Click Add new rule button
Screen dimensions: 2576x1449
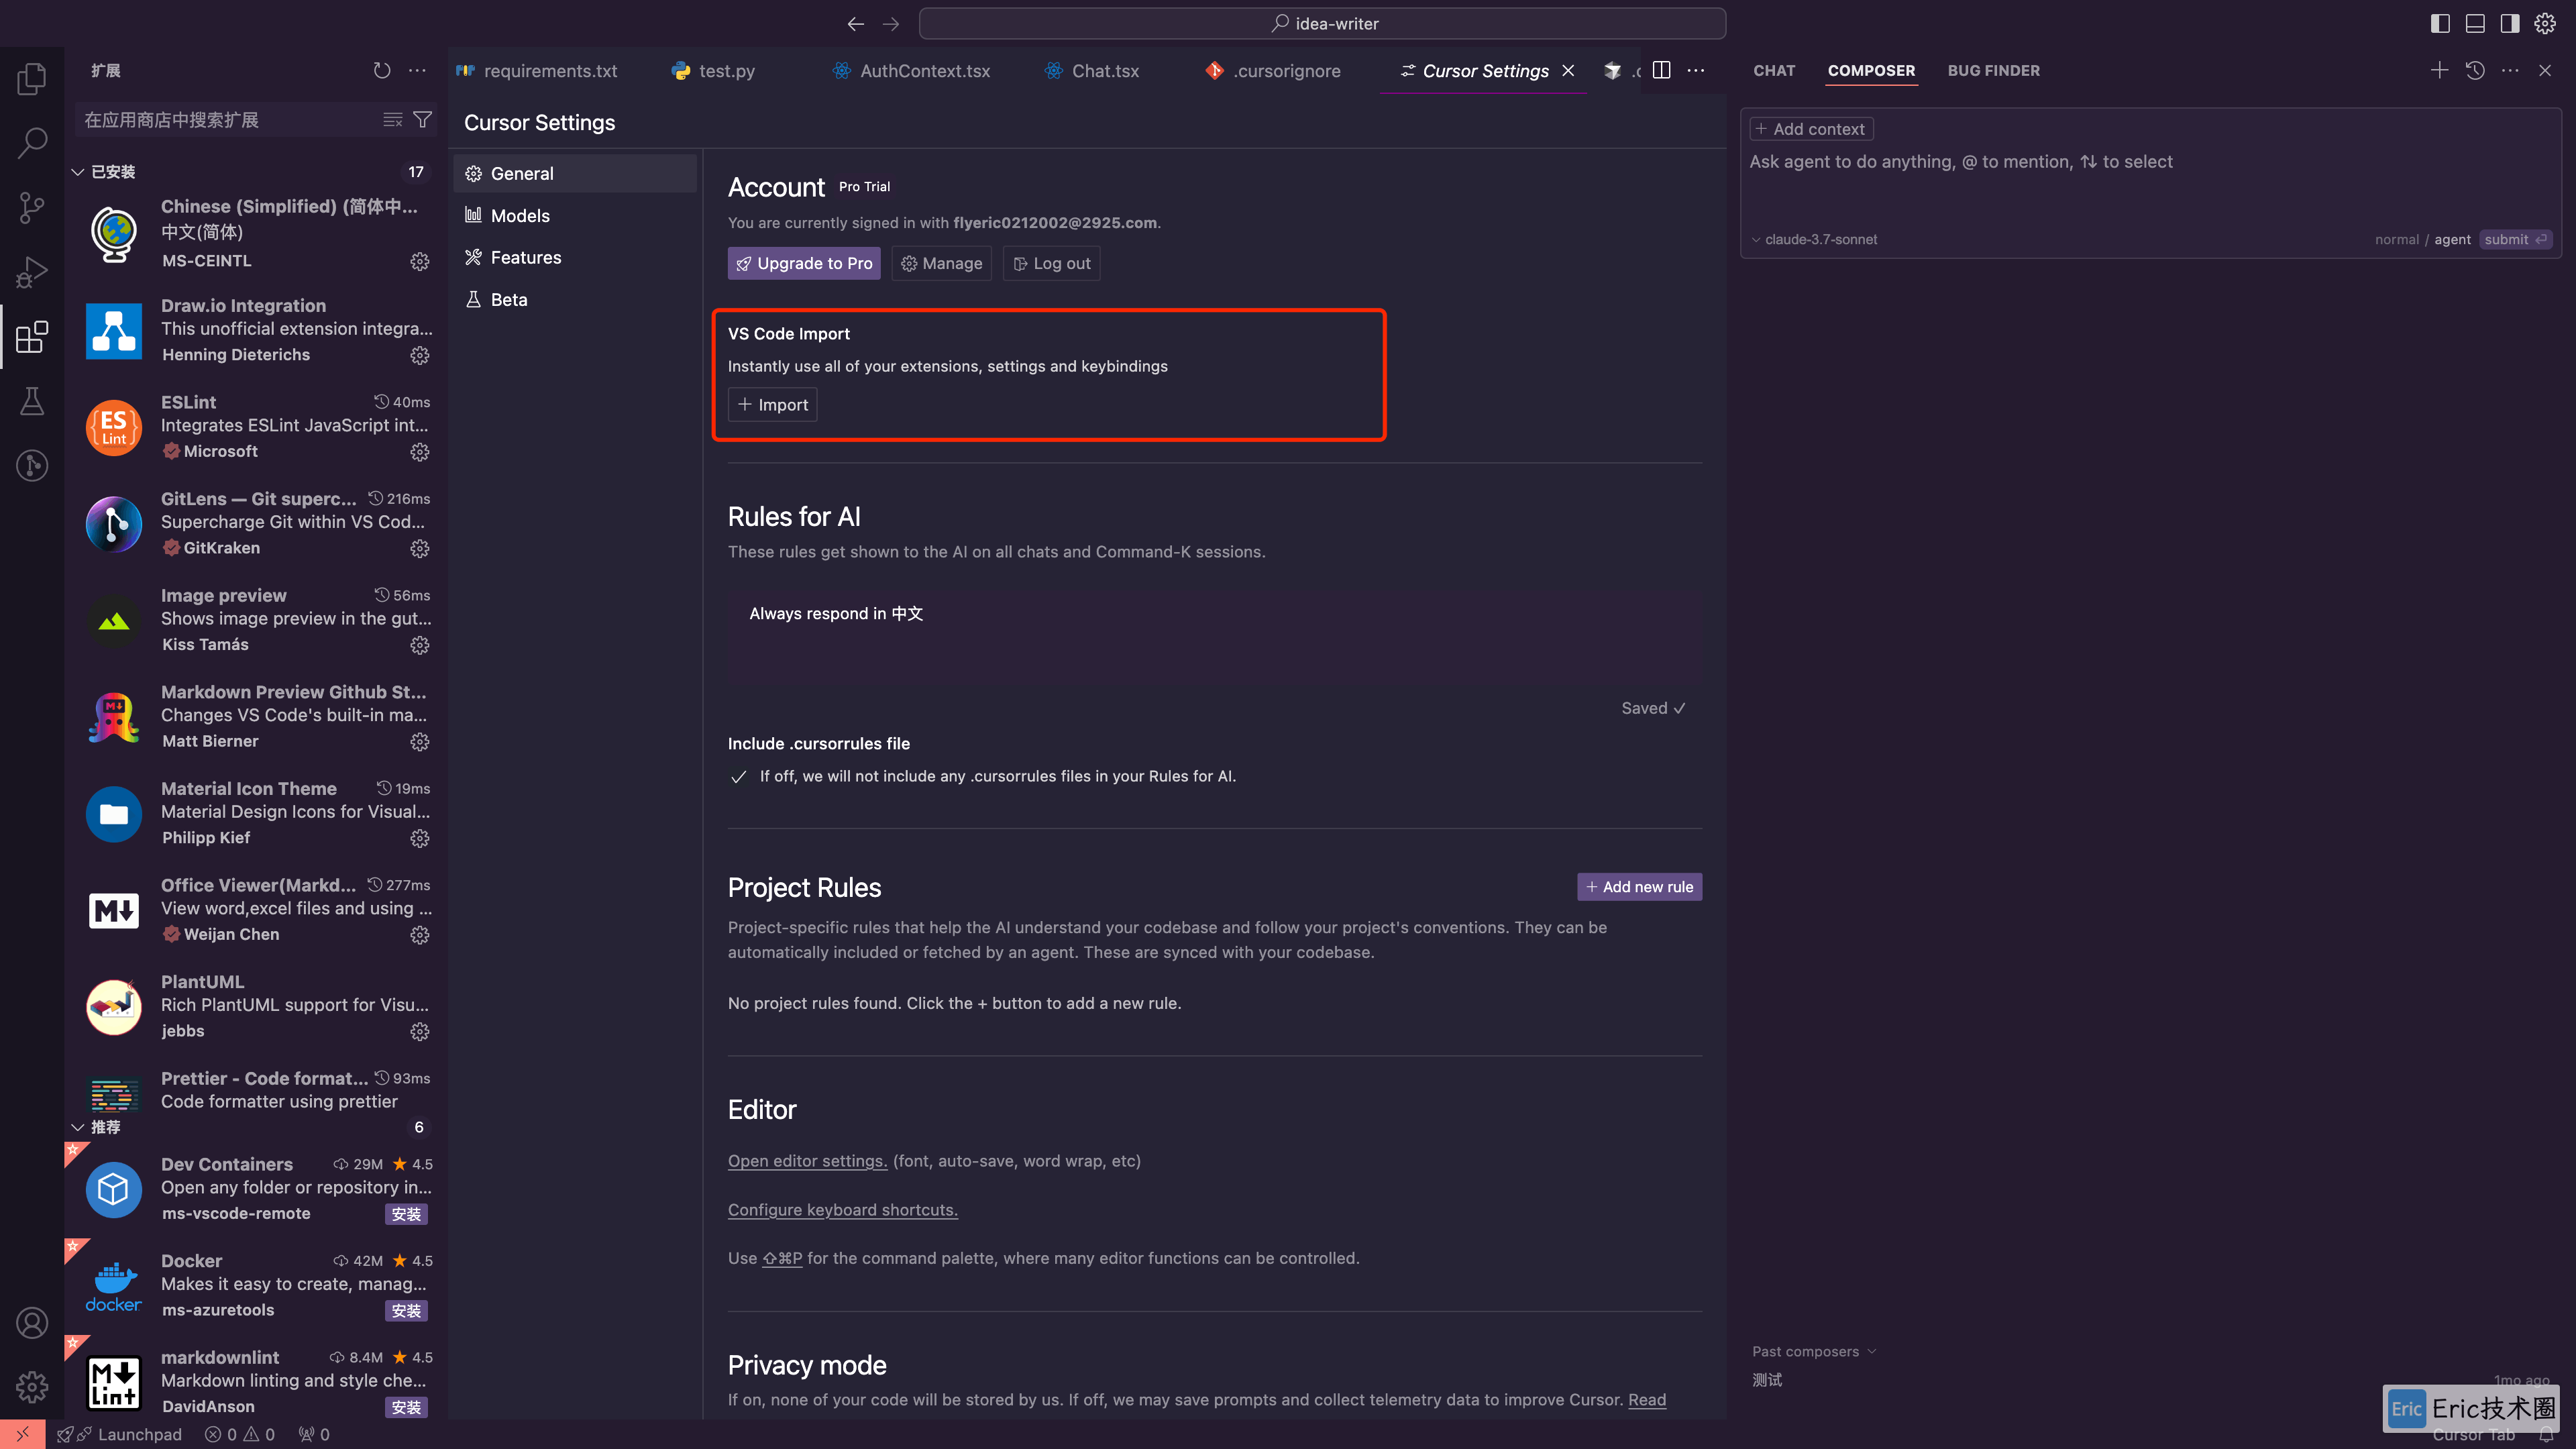coord(1639,886)
